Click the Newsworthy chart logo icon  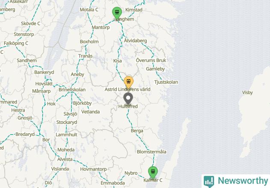coord(209,182)
